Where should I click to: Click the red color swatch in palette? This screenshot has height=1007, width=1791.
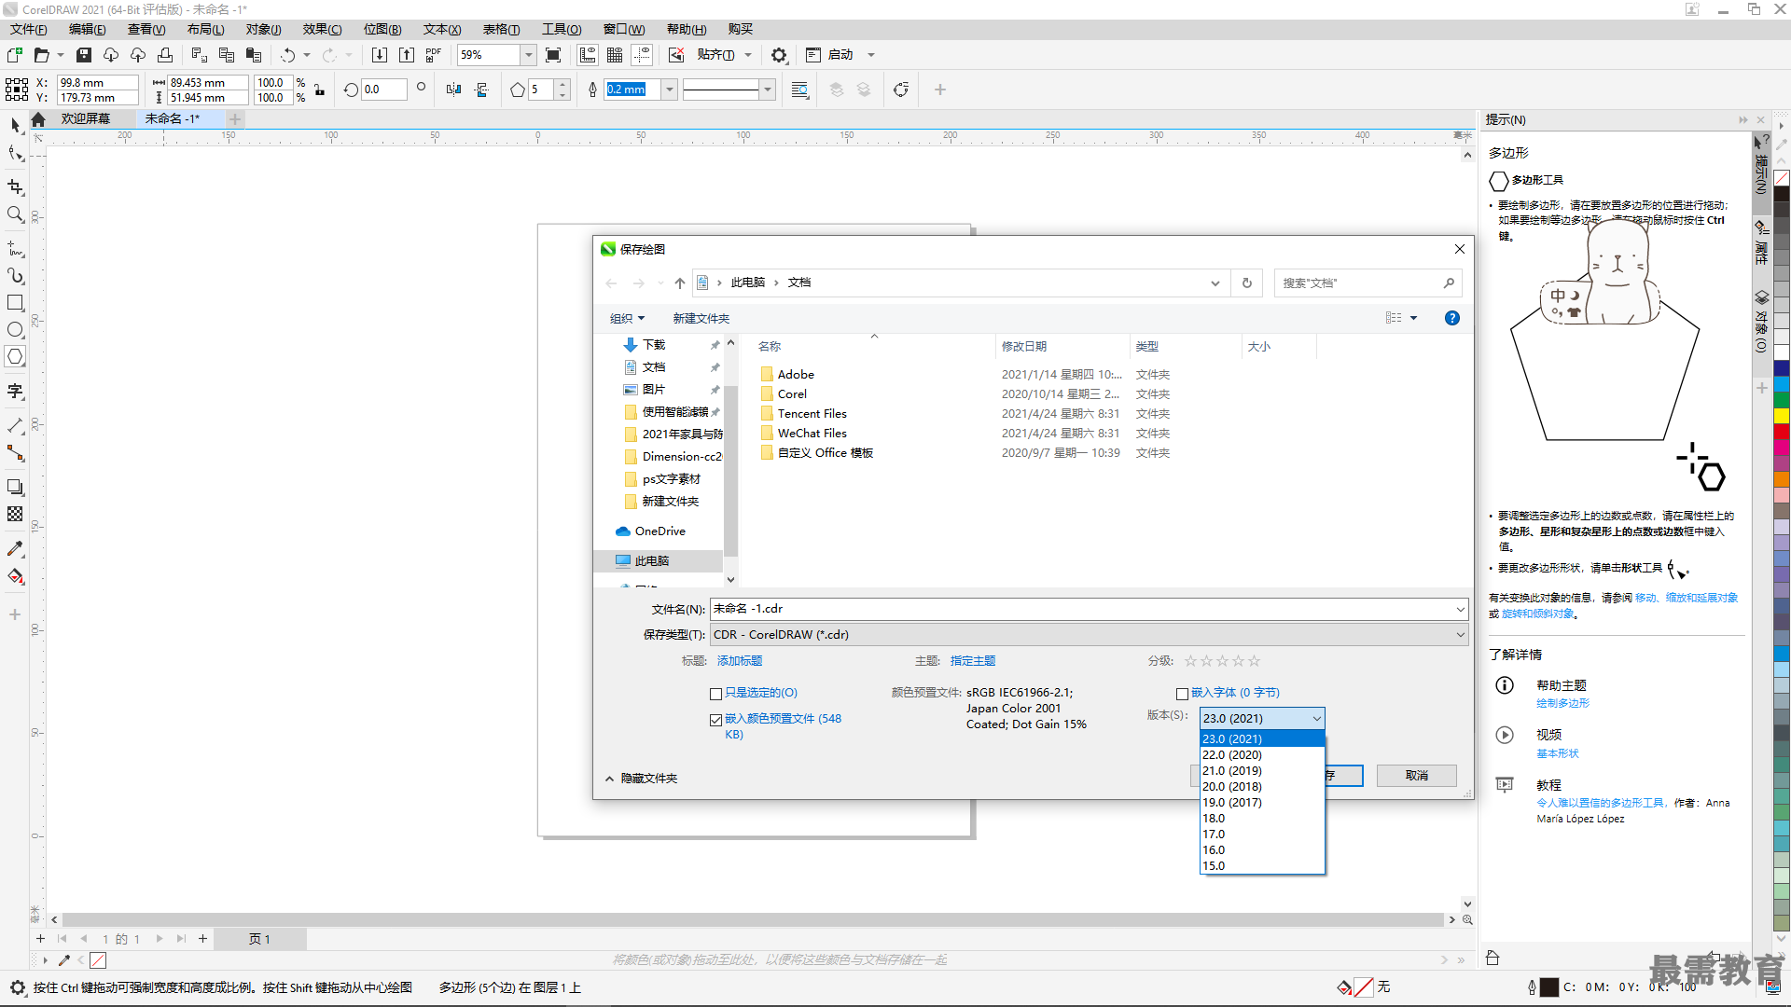coord(1782,433)
